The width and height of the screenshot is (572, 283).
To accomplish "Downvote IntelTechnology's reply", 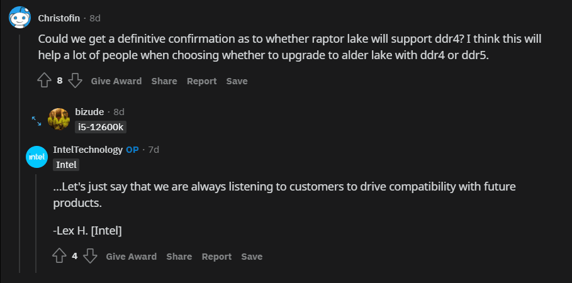I will (90, 256).
